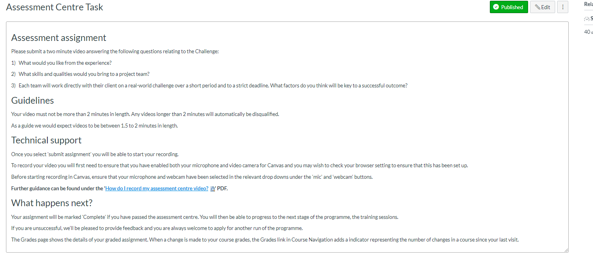Click the 'Assessment assignment' heading
Image resolution: width=593 pixels, height=259 pixels.
(x=59, y=38)
